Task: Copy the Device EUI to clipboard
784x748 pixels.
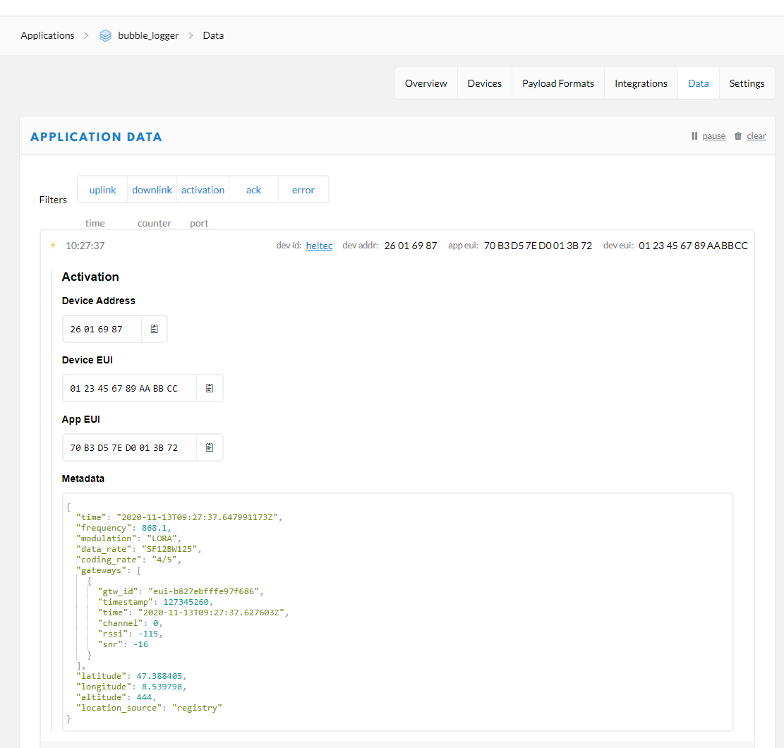Action: pyautogui.click(x=210, y=388)
